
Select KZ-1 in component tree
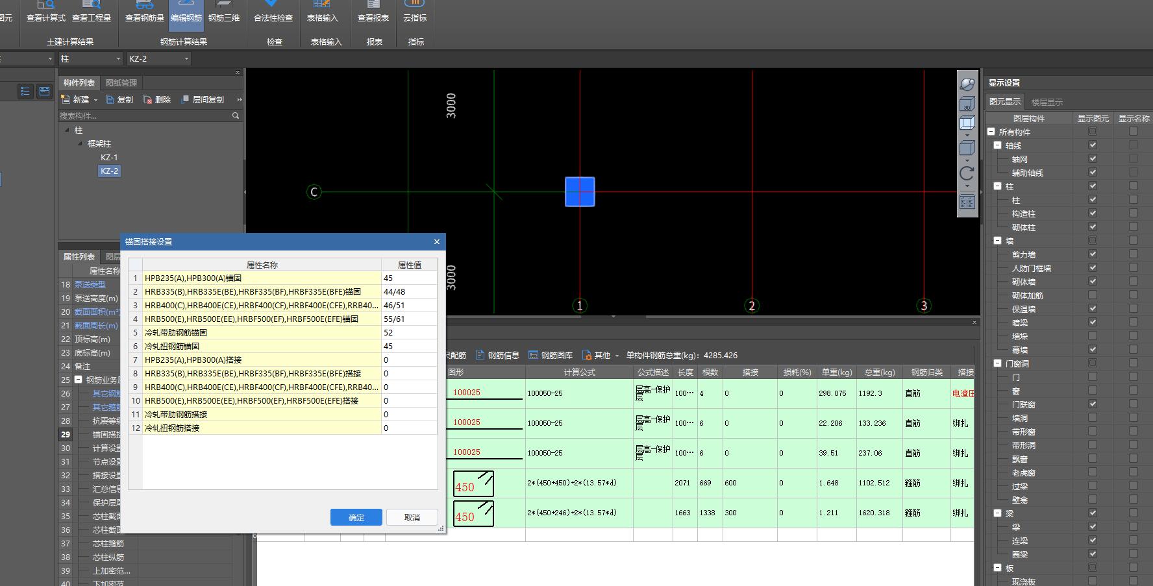point(109,157)
